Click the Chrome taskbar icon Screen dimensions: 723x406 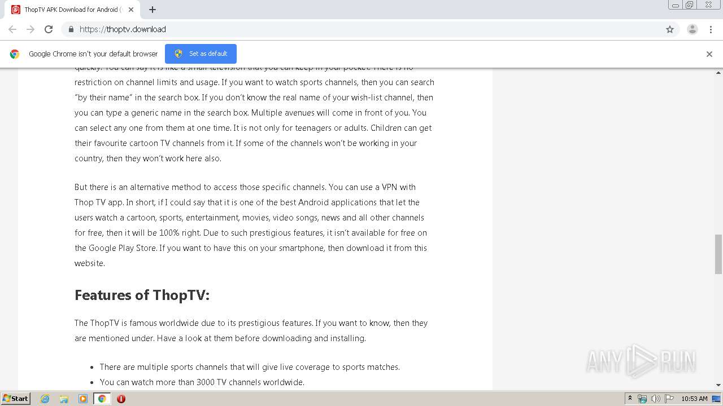click(x=102, y=399)
